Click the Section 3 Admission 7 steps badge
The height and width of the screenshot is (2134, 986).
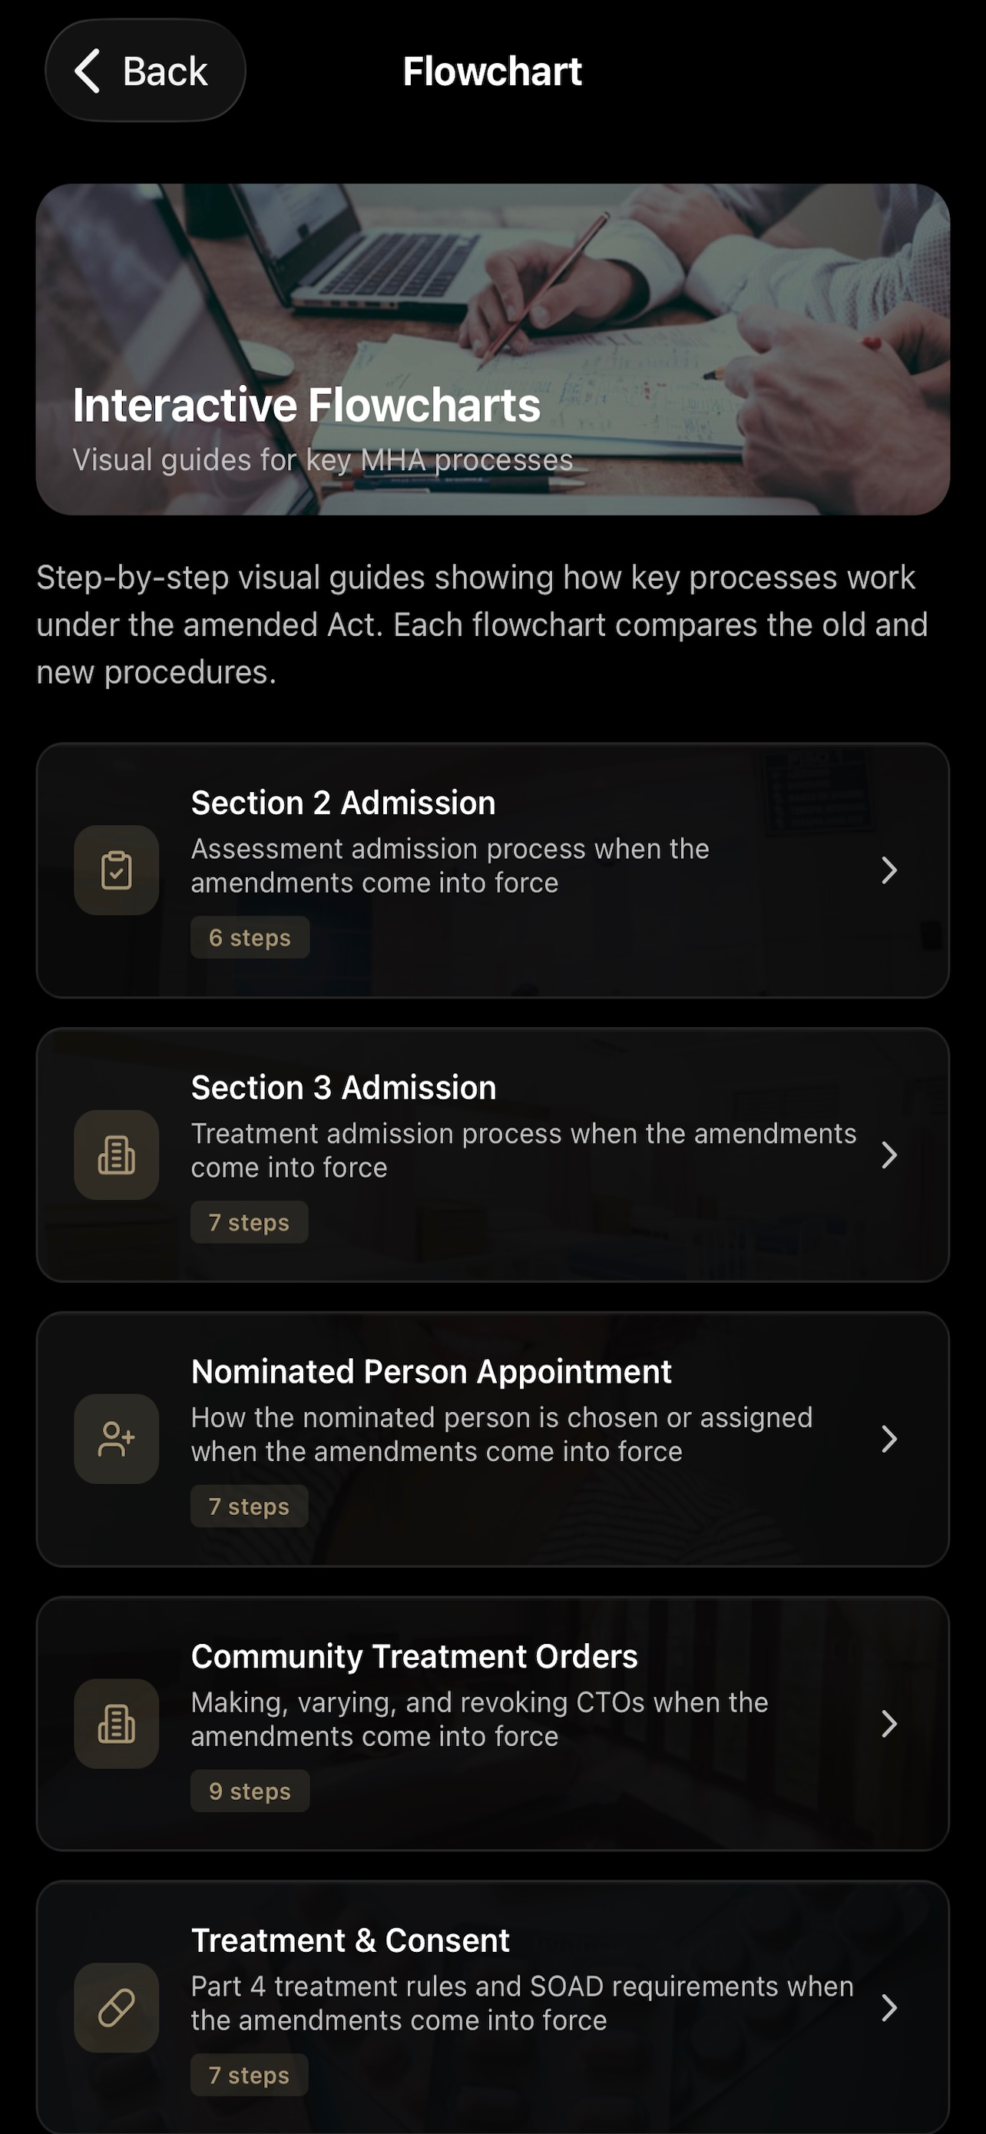pos(250,1223)
